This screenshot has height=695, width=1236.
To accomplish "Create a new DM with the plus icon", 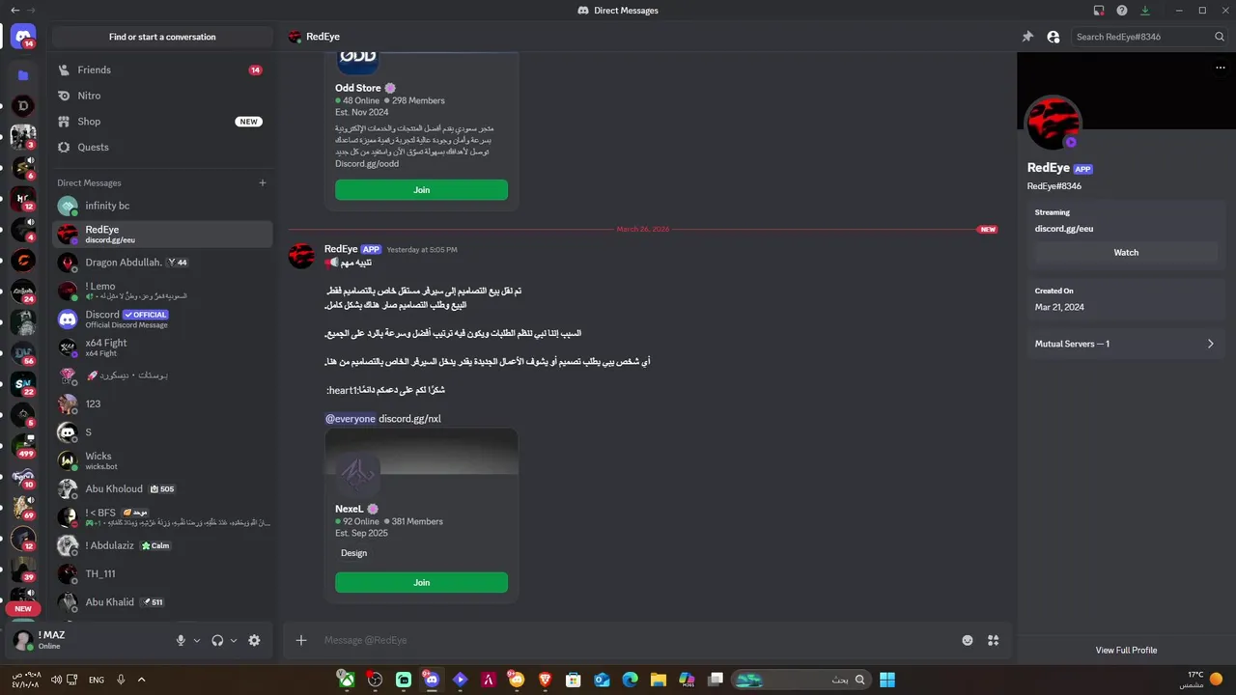I will [x=262, y=182].
